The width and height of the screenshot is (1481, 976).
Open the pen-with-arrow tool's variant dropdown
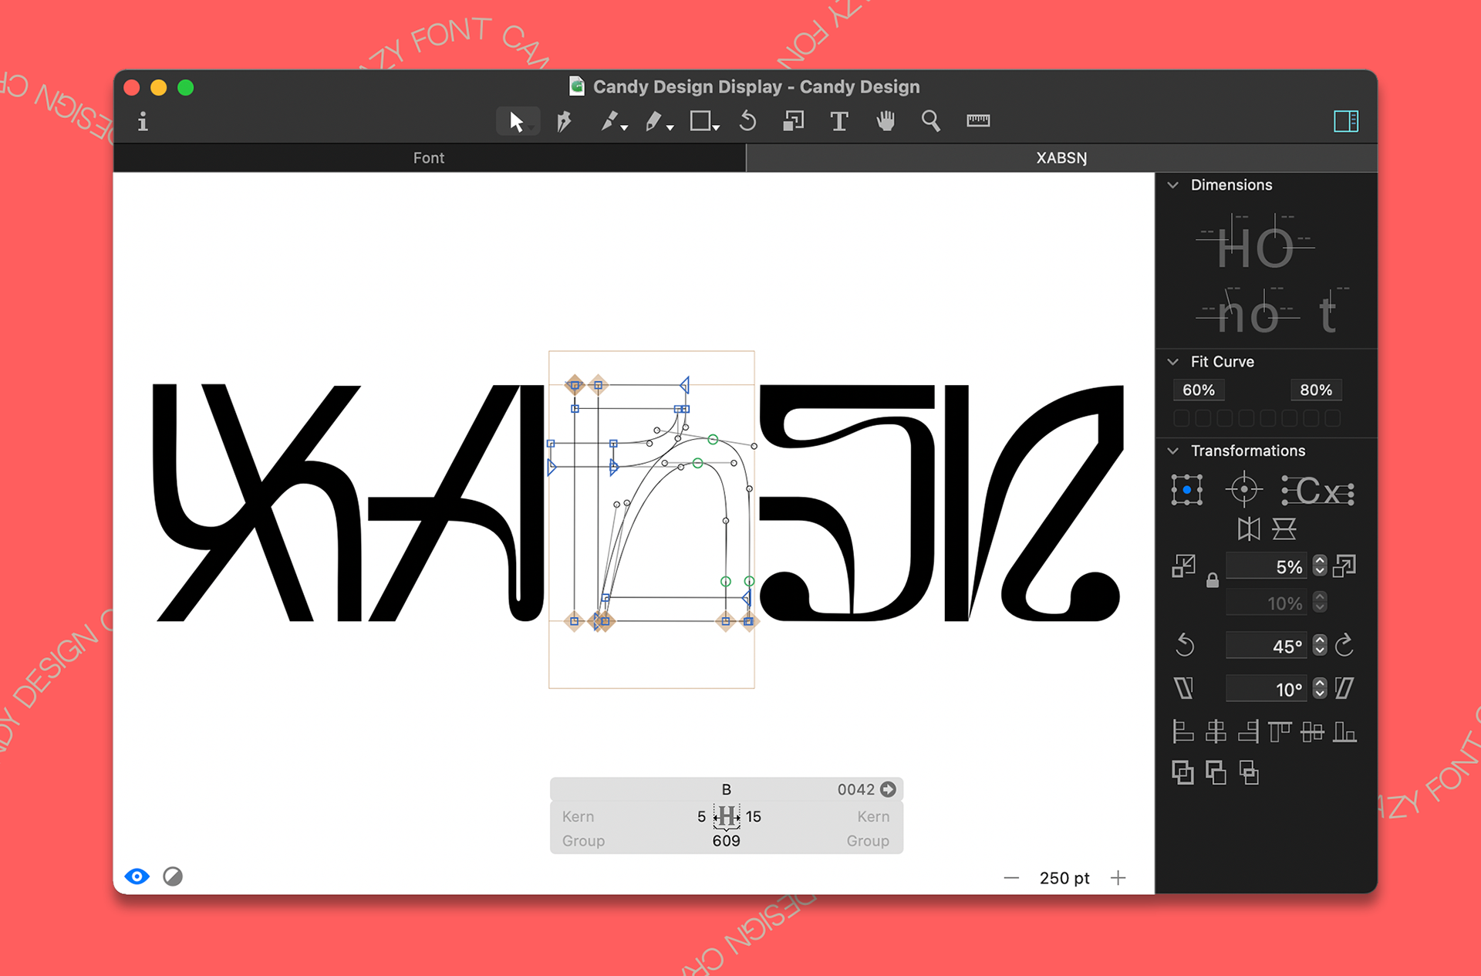pos(624,127)
